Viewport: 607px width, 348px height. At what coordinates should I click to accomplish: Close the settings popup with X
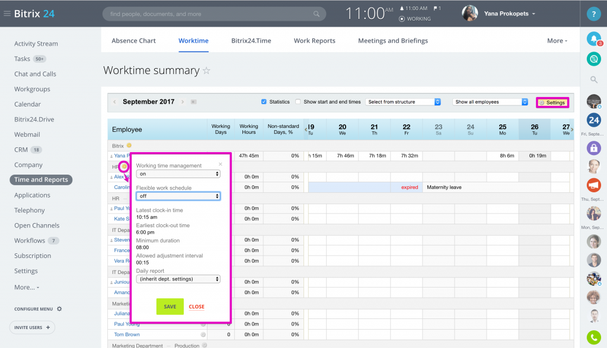(x=221, y=164)
